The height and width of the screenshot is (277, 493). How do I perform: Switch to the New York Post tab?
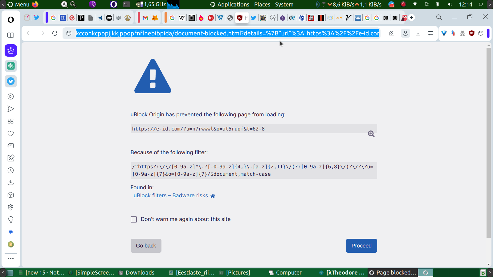311,18
